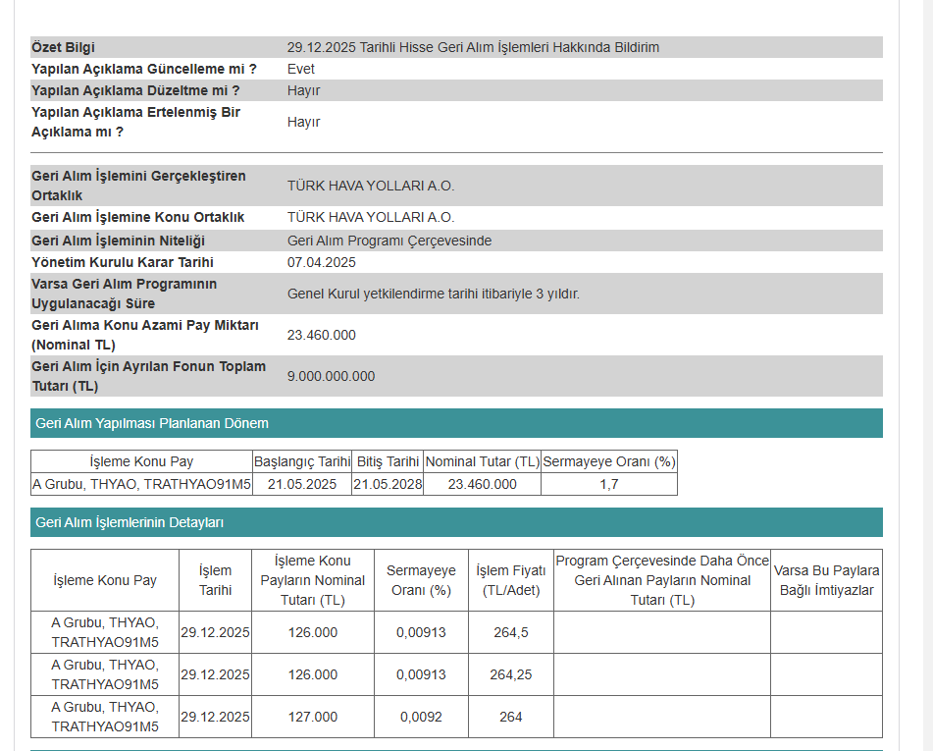
Task: Click 'TÜRK HAVA YOLLARI A.O.' in Gerçekleştiren Ortaklık row
Action: 371,186
